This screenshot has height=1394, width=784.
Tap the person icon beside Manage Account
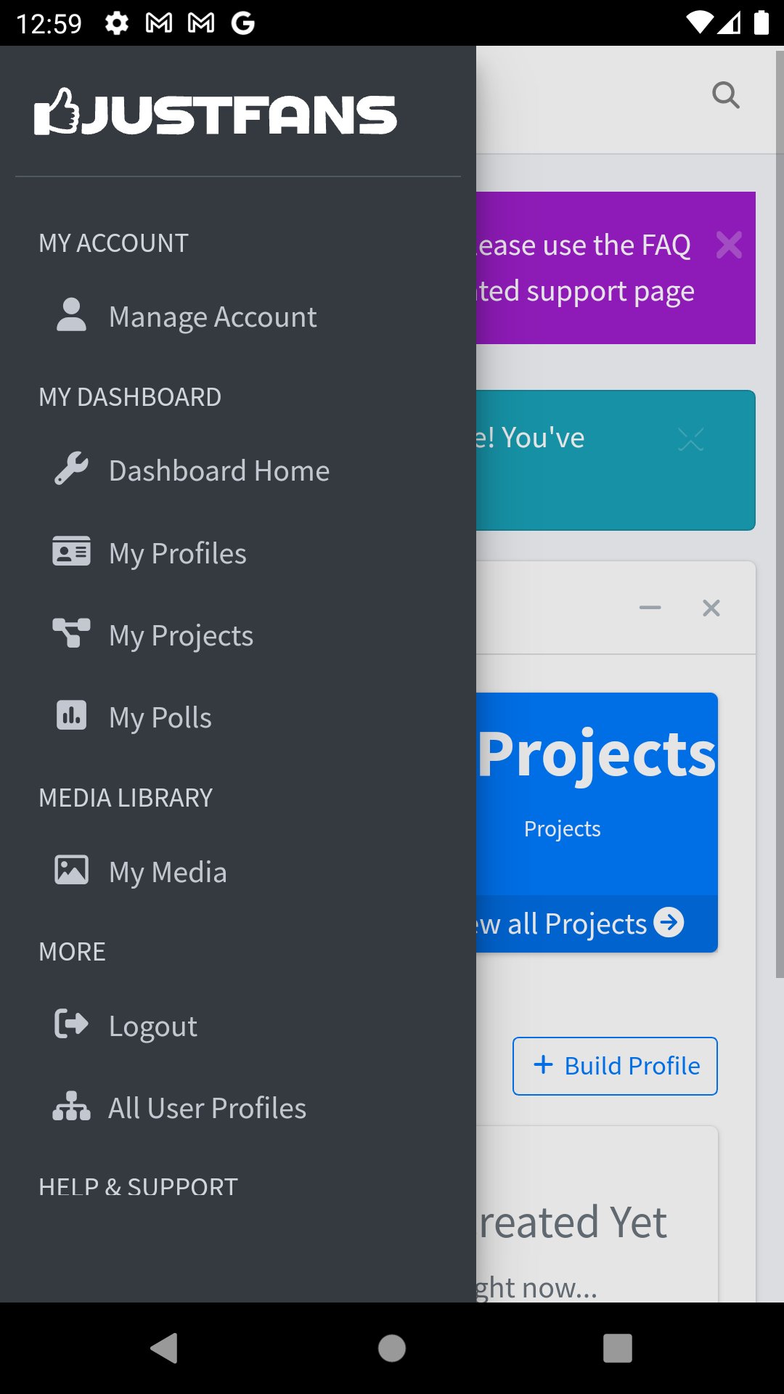71,315
